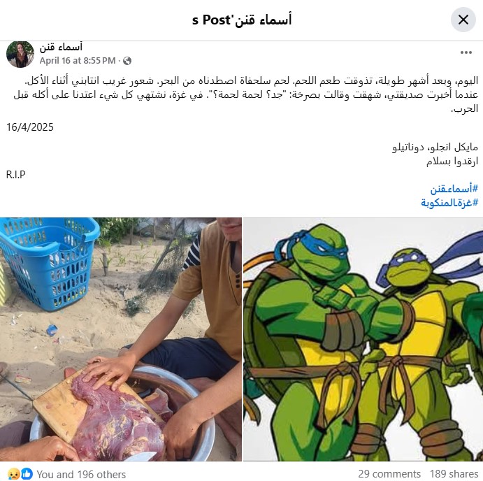Click the blue basket in the photo
Image resolution: width=483 pixels, height=481 pixels.
tap(50, 264)
